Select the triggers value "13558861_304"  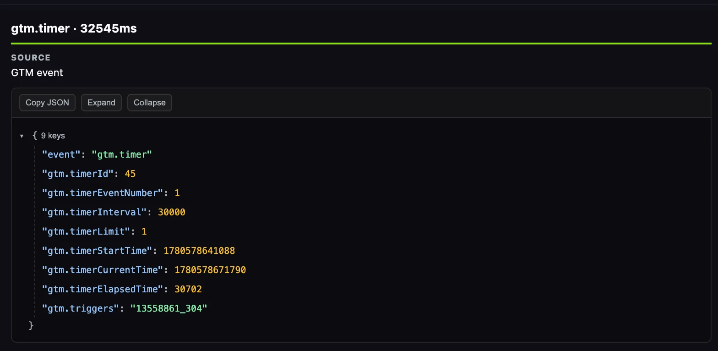169,308
